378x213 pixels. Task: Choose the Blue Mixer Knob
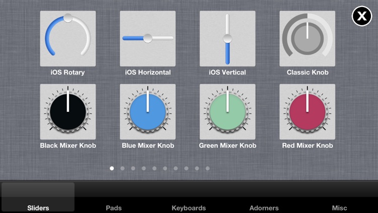148,112
